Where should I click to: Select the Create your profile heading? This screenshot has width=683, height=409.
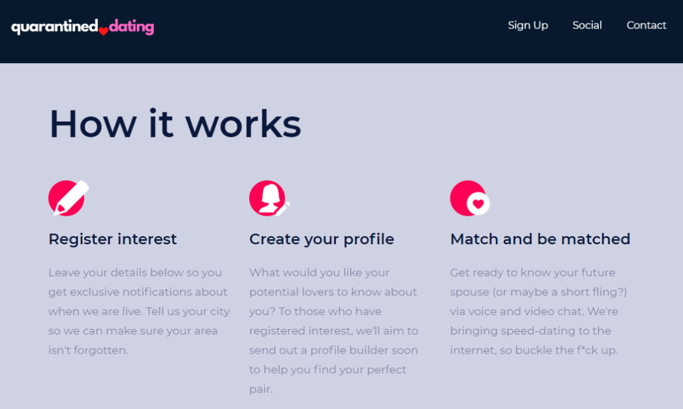click(321, 239)
